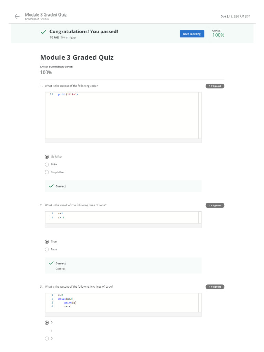Image resolution: width=264 pixels, height=352 pixels.
Task: Select True for question 2
Action: pos(47,242)
